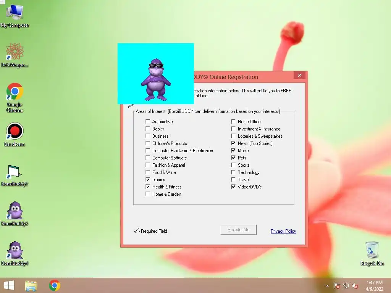Image resolution: width=391 pixels, height=293 pixels.
Task: Enable Computer Software interest
Action: tap(148, 158)
